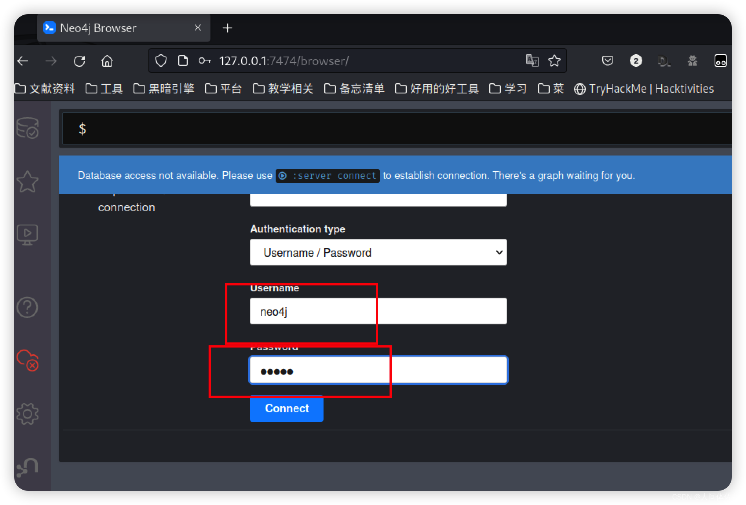Open the Database information sidebar panel
The width and height of the screenshot is (746, 505).
pyautogui.click(x=27, y=128)
